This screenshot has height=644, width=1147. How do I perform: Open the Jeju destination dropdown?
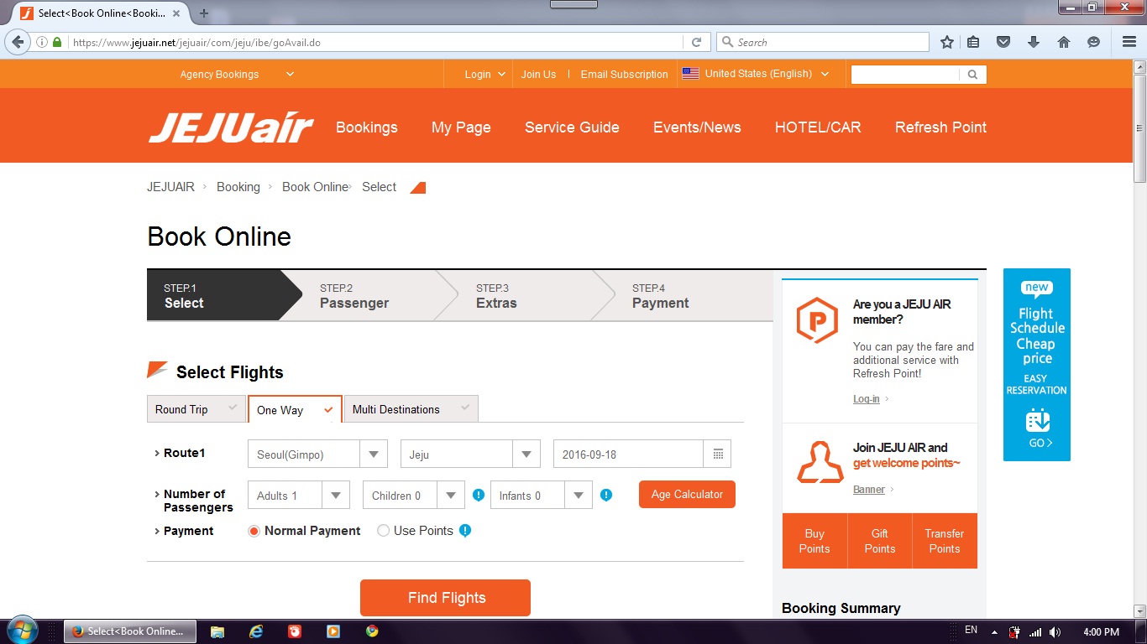[470, 454]
